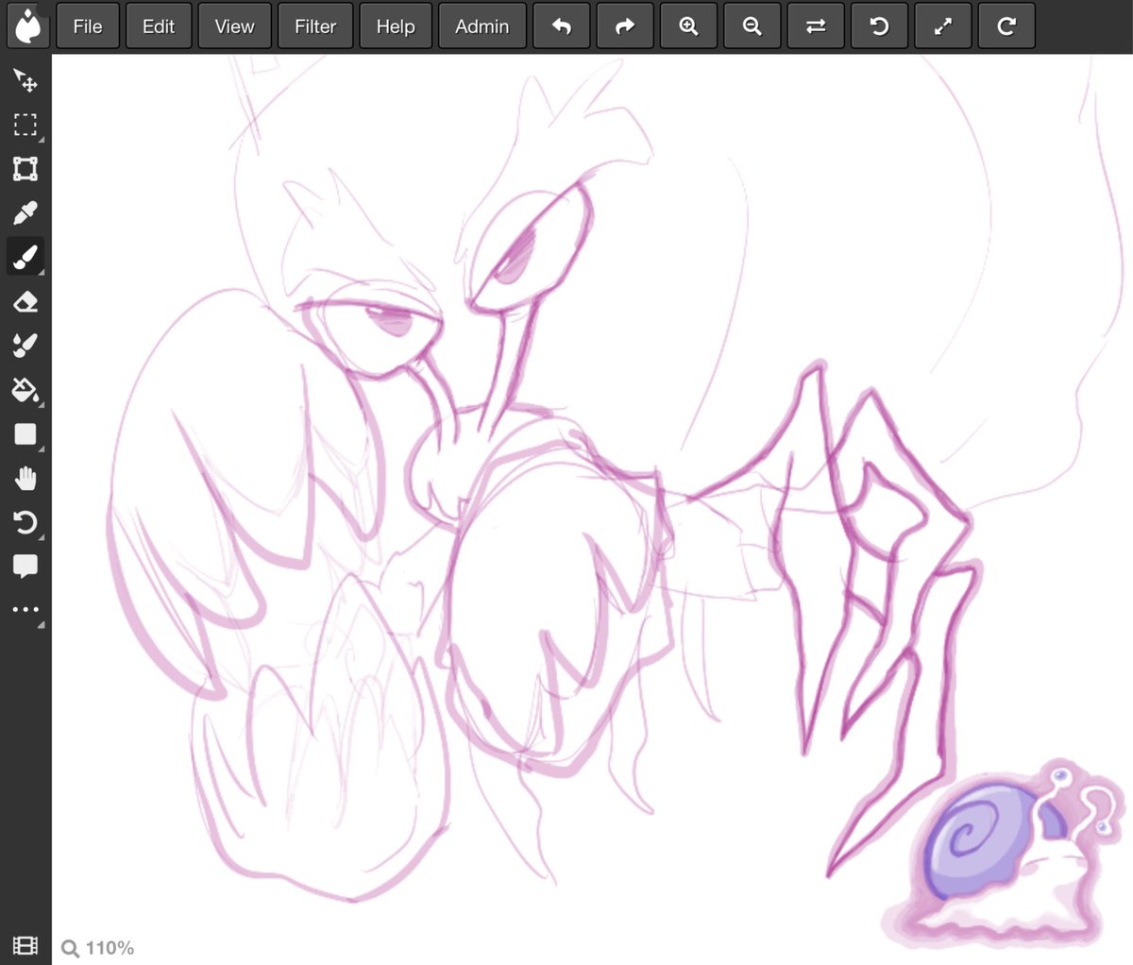Open the Admin menu
Viewport: 1133px width, 965px height.
click(x=482, y=26)
